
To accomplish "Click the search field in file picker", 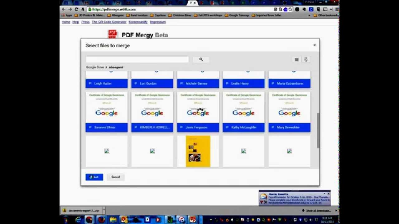I will tap(137, 59).
